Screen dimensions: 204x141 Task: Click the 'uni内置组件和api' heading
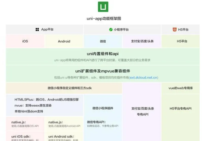[103, 54]
